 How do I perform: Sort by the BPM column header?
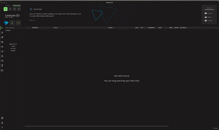136,28
